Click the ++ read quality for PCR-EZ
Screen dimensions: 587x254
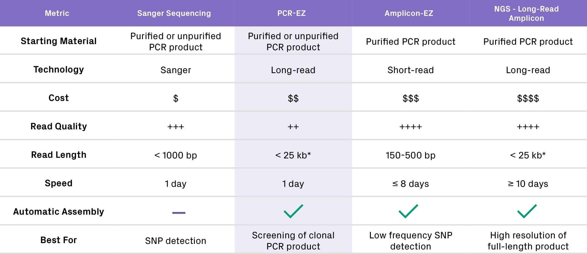293,127
